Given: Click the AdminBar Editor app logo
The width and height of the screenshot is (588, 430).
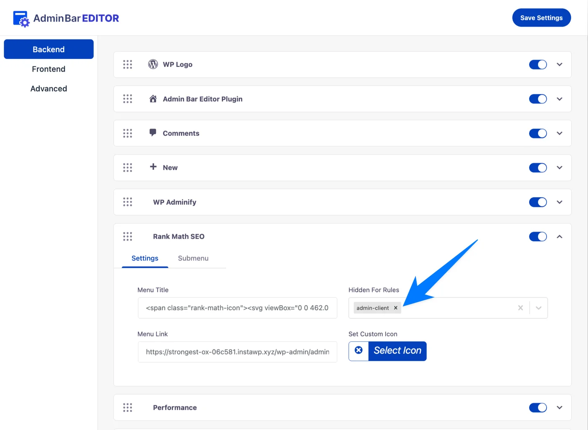Looking at the screenshot, I should (21, 18).
